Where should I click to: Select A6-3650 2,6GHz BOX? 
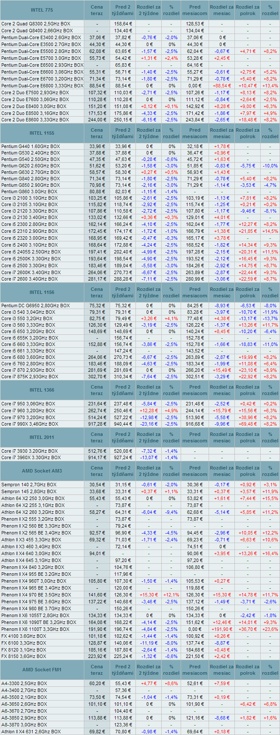pyautogui.click(x=24, y=704)
